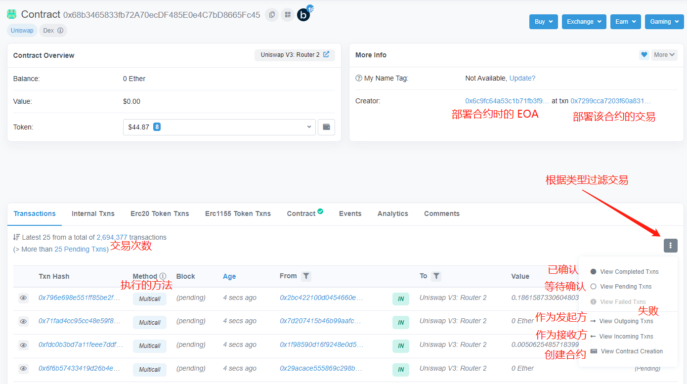Screen dimensions: 687x384
Task: Switch to the Analytics tab
Action: (x=392, y=213)
